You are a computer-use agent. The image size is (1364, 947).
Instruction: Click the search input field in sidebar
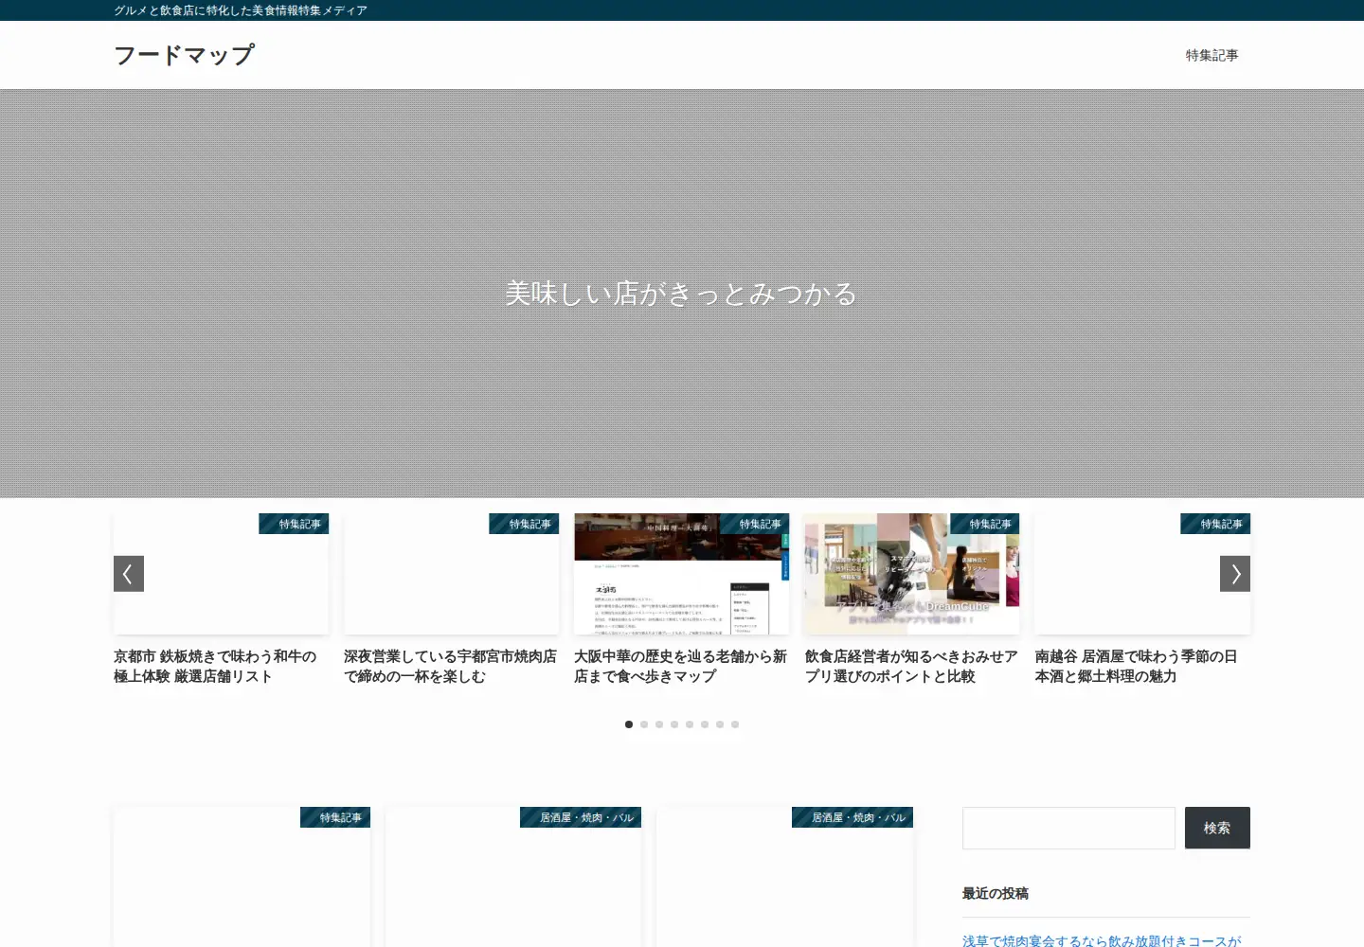tap(1068, 828)
